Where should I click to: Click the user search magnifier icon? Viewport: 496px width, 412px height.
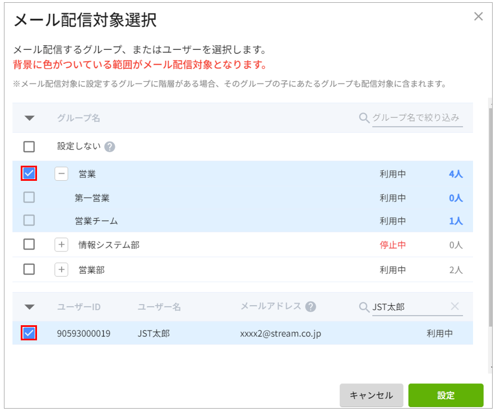click(364, 307)
